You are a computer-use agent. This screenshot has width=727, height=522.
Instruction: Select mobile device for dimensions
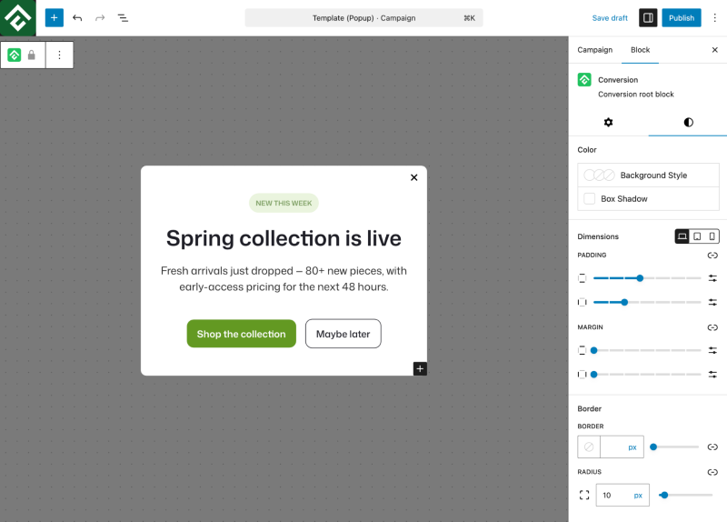point(712,236)
